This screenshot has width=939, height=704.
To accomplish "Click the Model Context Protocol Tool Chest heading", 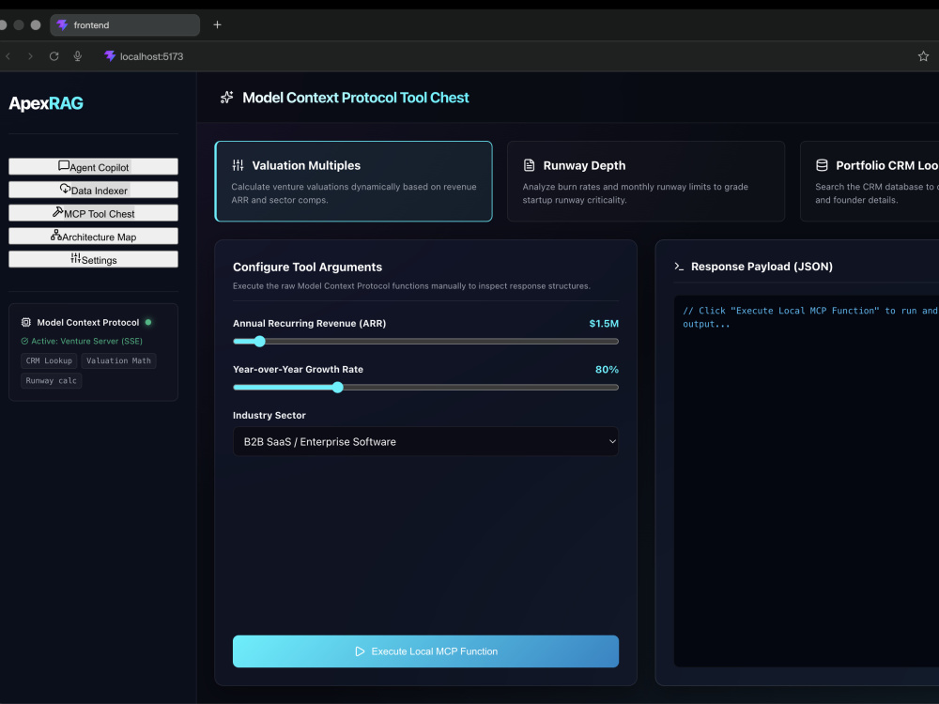I will 356,98.
